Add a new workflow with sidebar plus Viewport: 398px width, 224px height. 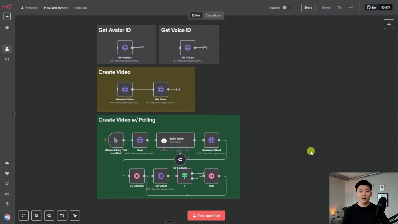point(7,16)
